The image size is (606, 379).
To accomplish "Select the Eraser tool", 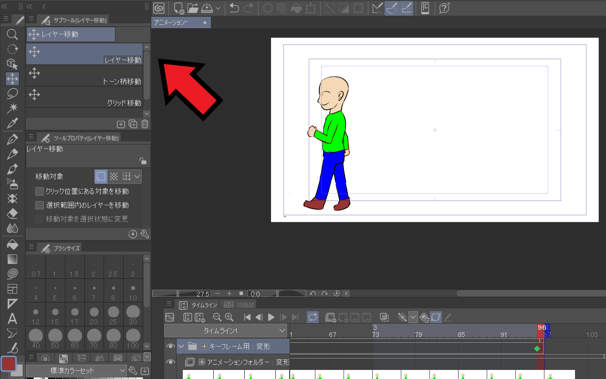I will tap(12, 213).
